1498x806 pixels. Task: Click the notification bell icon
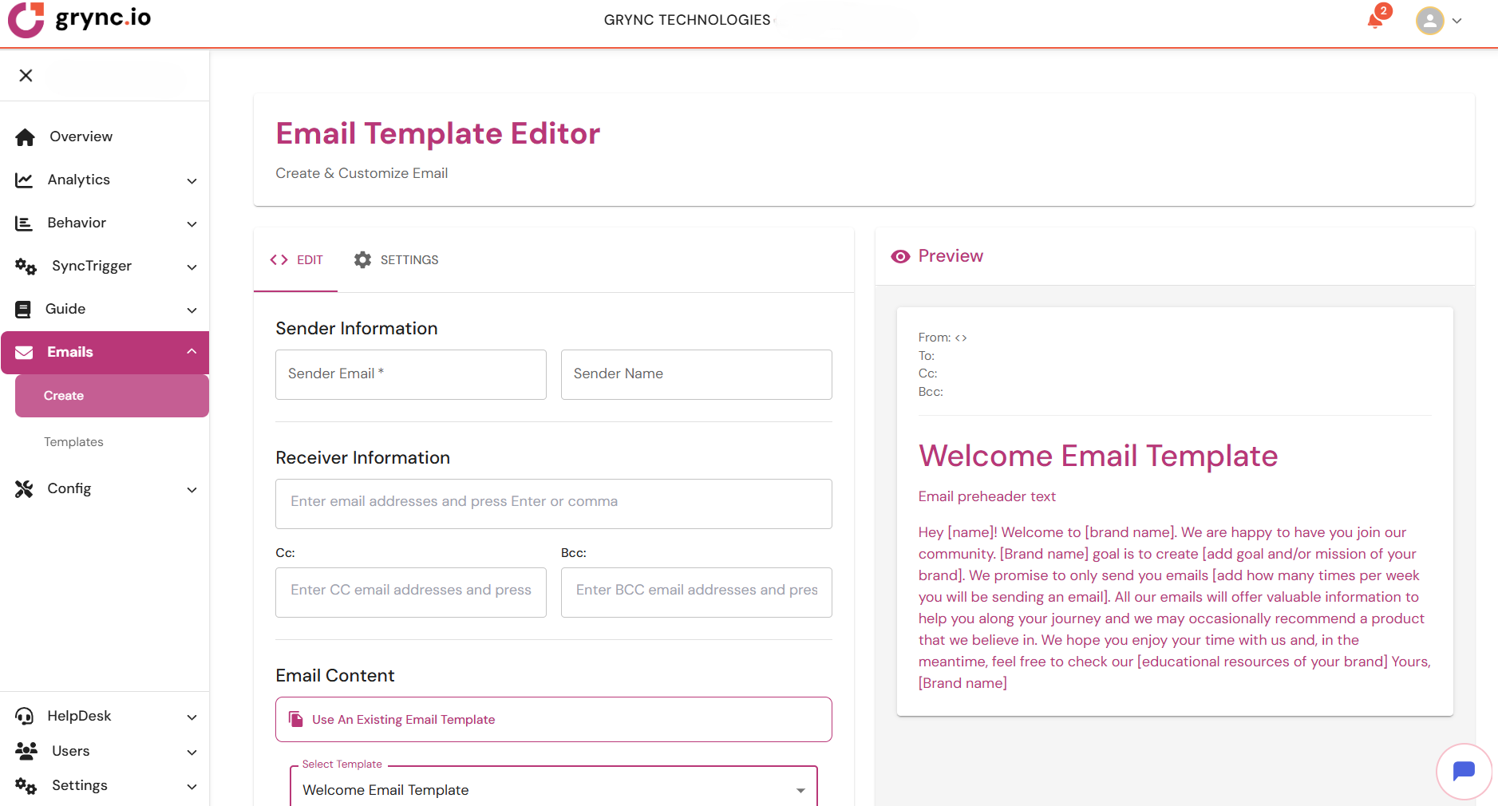[1375, 21]
